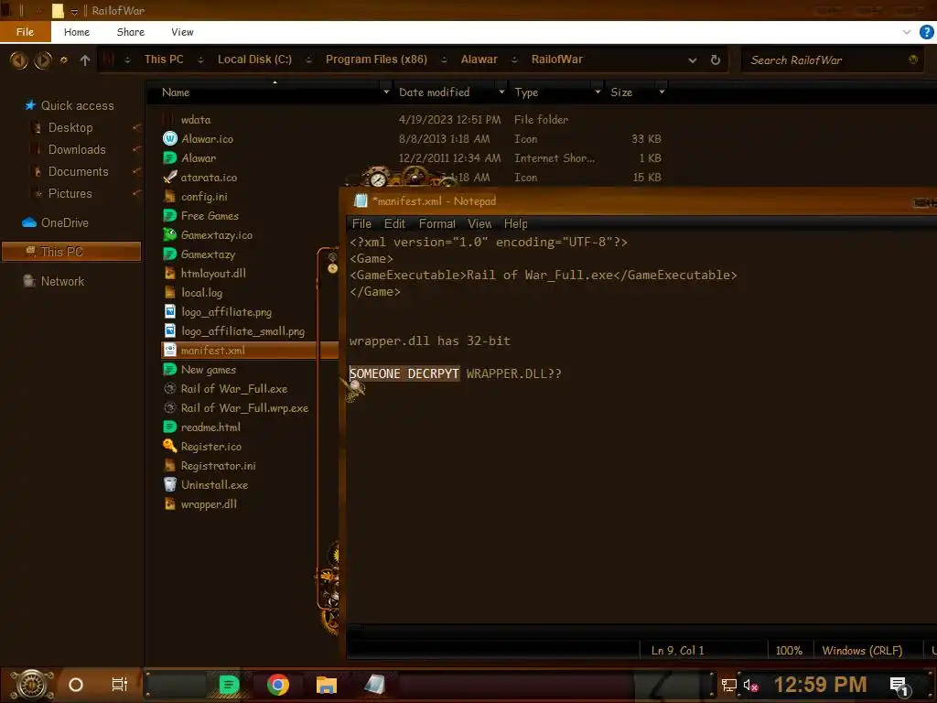Open the Share ribbon tab
Image resolution: width=937 pixels, height=703 pixels.
(x=130, y=32)
